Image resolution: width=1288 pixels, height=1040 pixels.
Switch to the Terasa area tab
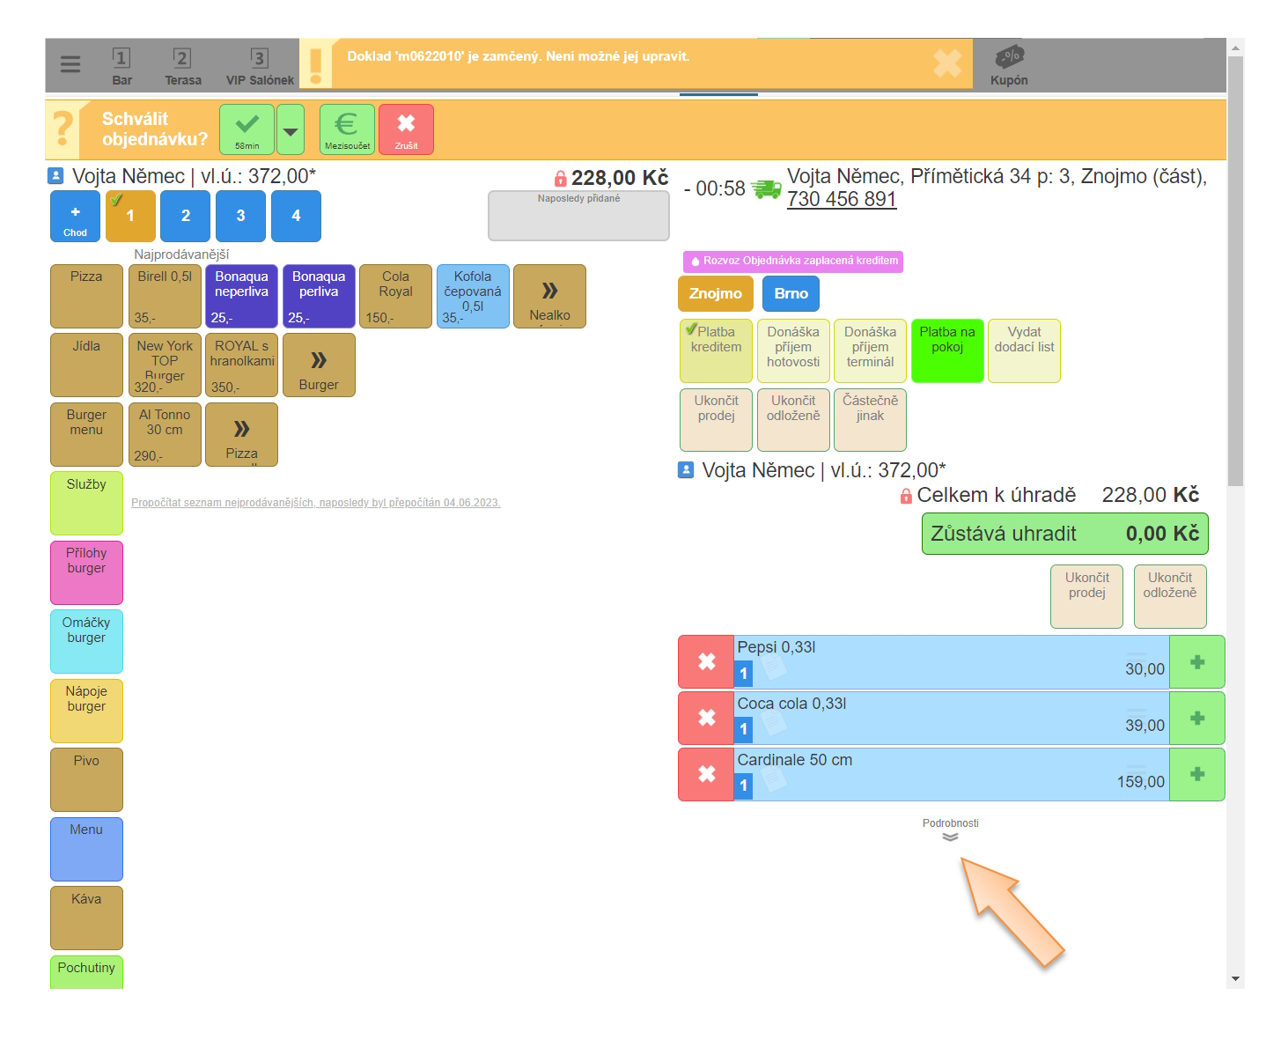[182, 66]
